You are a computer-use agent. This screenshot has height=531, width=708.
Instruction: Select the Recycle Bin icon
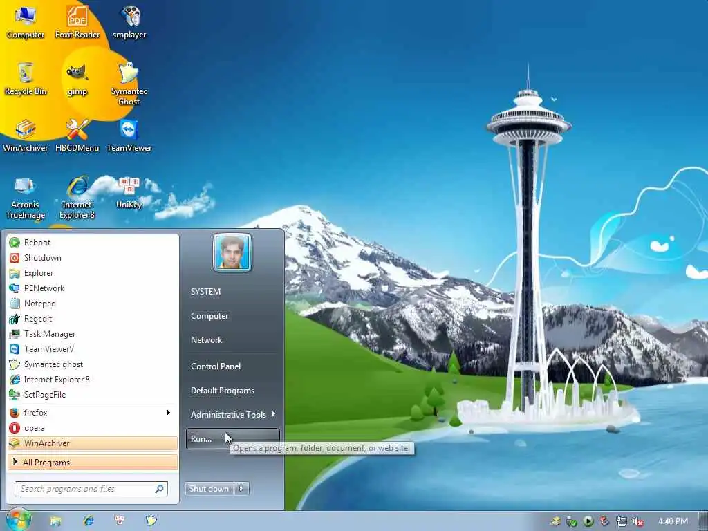[x=26, y=79]
